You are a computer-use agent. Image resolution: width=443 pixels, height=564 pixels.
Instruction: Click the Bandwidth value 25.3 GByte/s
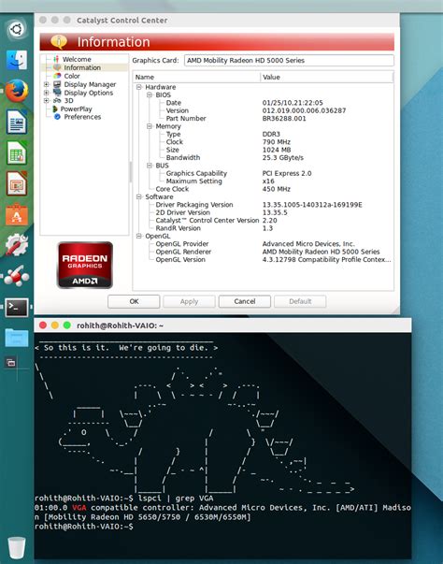tap(283, 157)
